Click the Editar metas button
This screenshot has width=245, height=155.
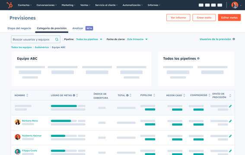(x=229, y=18)
